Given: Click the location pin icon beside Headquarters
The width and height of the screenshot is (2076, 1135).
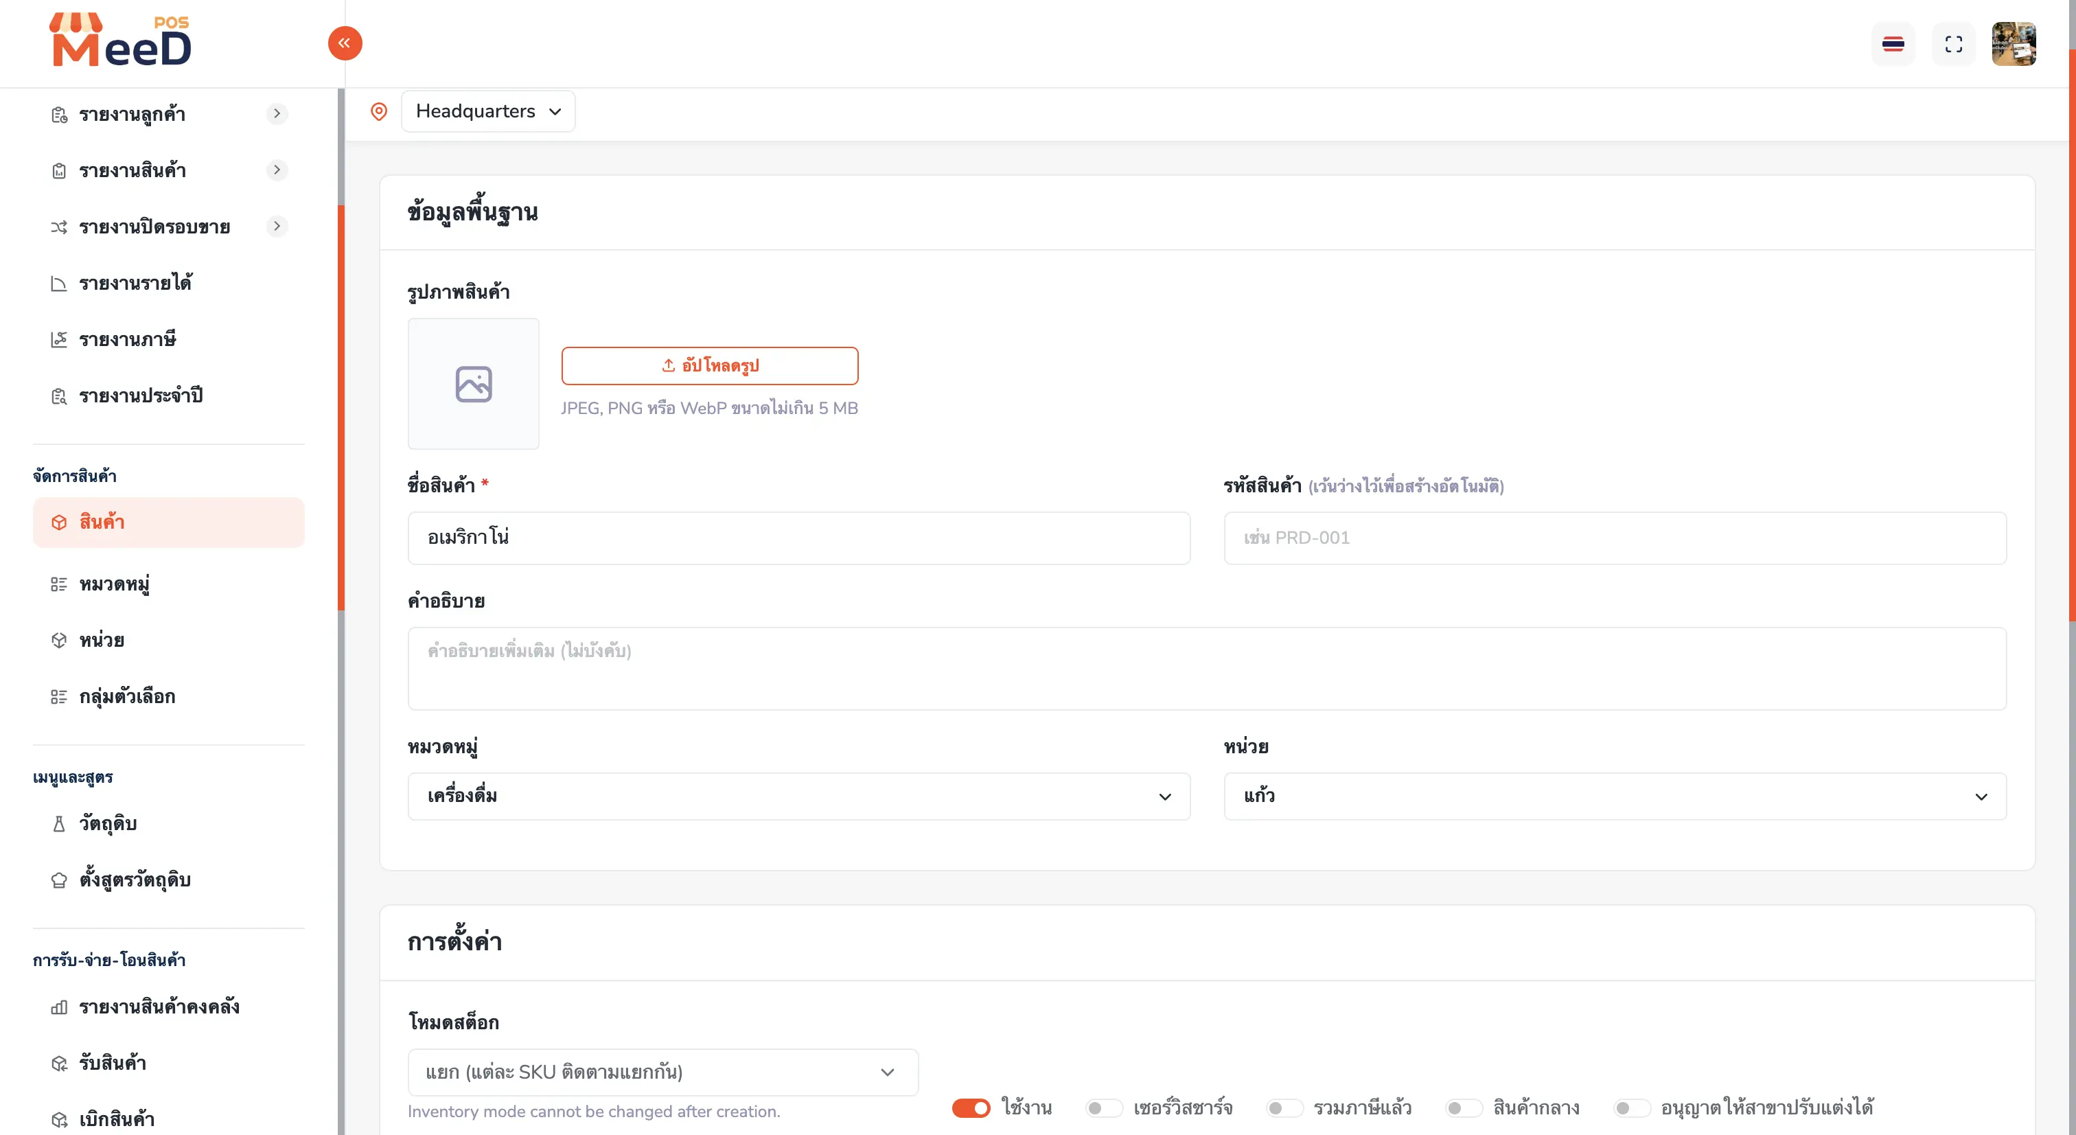Looking at the screenshot, I should pyautogui.click(x=379, y=111).
